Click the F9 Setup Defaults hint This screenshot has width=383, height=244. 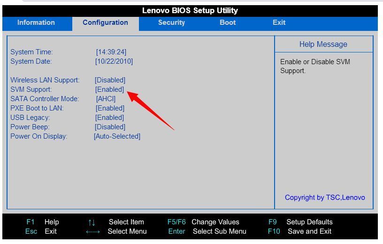(x=300, y=222)
